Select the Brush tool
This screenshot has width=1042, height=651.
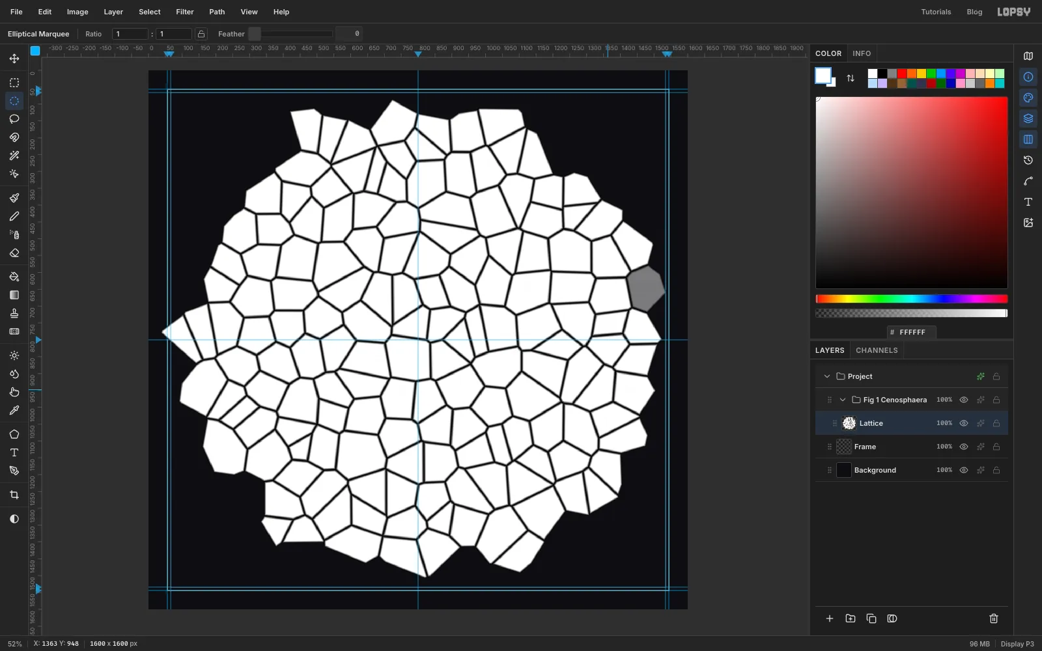[x=14, y=198]
